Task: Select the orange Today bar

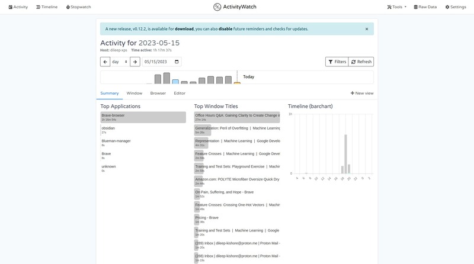Action: (238, 83)
